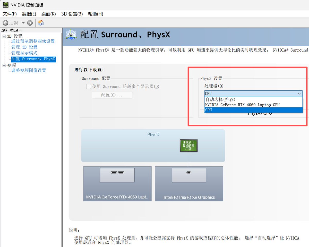
Task: Select 管理 3D 设置 in the tree
Action: point(24,47)
